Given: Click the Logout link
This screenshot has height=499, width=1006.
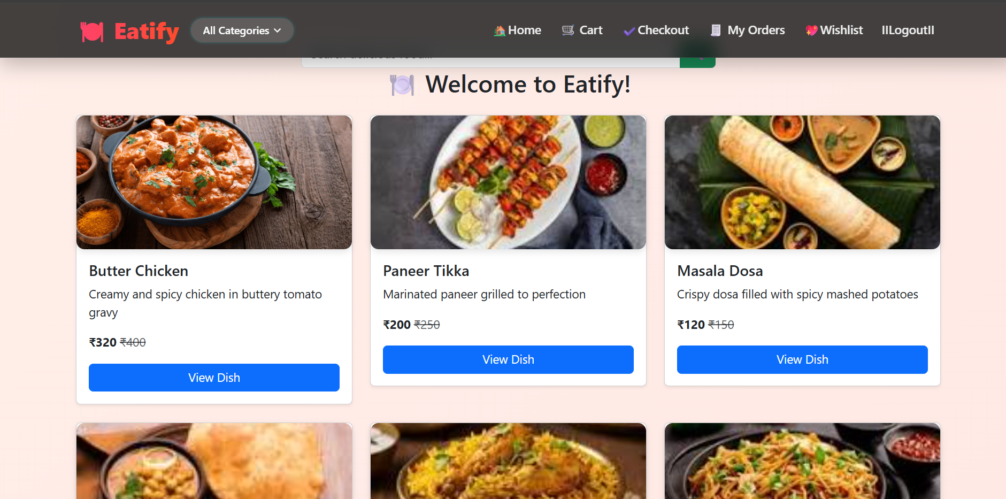Looking at the screenshot, I should (x=908, y=30).
